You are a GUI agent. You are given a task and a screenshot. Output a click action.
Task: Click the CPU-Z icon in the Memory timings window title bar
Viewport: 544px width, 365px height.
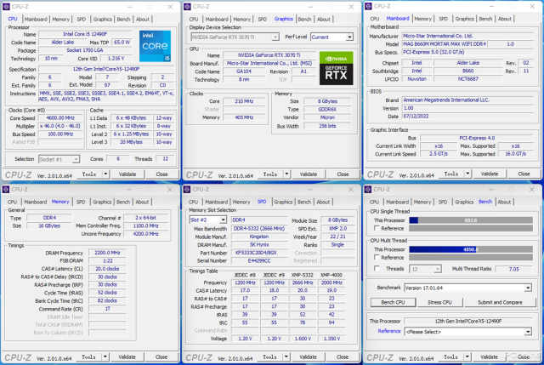point(6,189)
